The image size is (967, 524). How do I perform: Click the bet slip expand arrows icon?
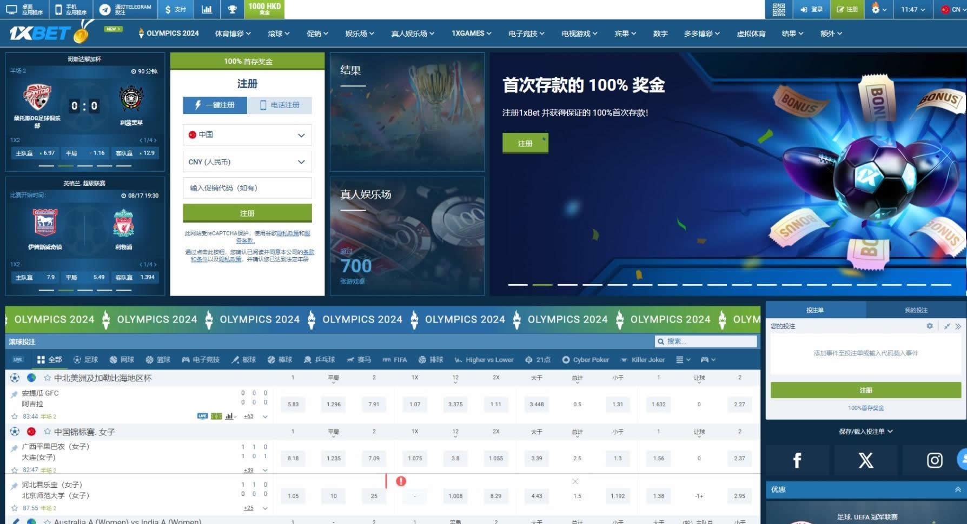947,326
